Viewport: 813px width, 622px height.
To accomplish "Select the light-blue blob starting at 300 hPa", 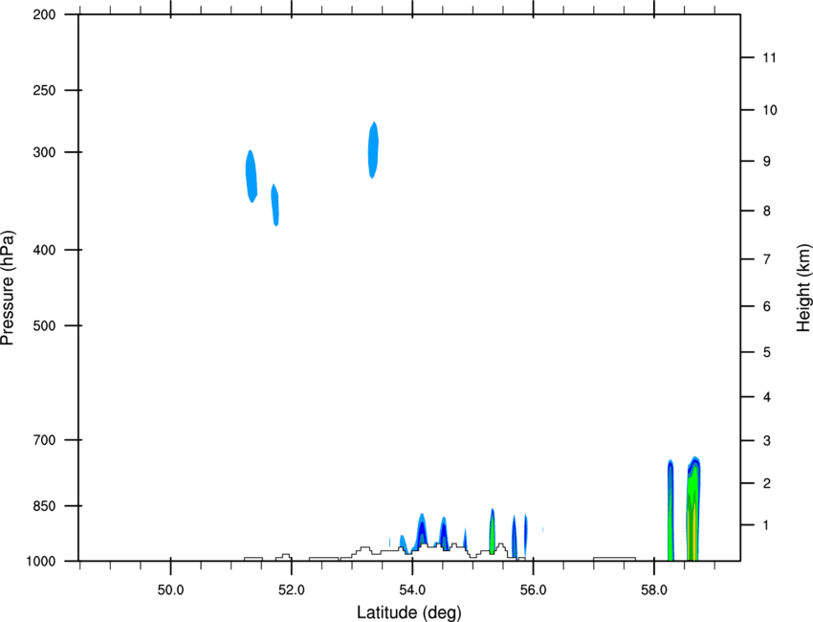I will 251,176.
